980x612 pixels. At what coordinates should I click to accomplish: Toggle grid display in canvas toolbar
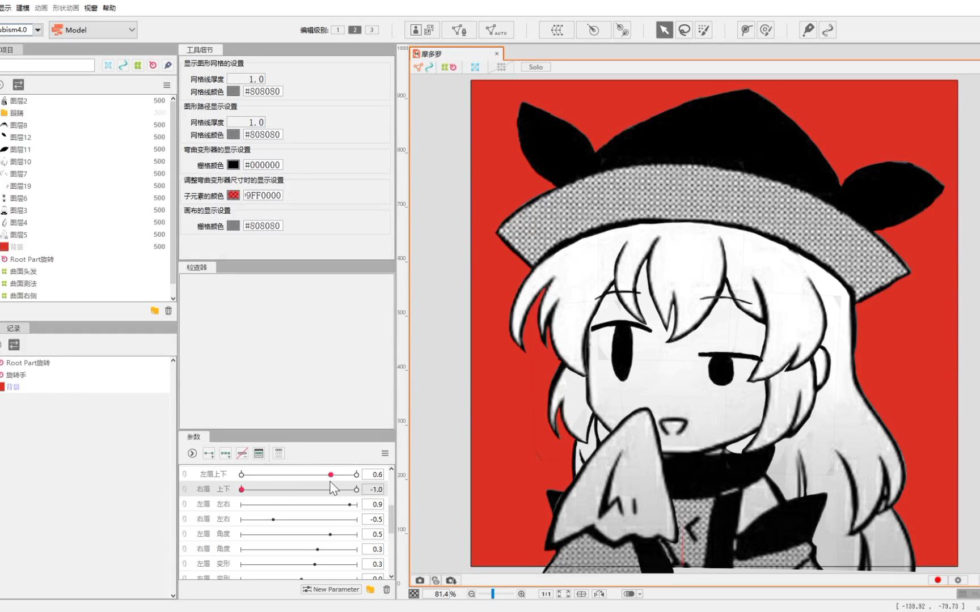(501, 67)
